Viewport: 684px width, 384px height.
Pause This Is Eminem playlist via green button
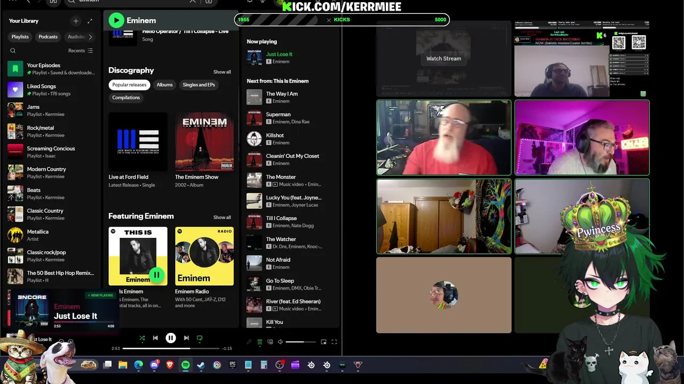pos(157,275)
